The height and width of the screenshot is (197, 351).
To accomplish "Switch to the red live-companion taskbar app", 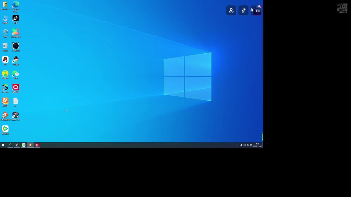I will point(37,145).
